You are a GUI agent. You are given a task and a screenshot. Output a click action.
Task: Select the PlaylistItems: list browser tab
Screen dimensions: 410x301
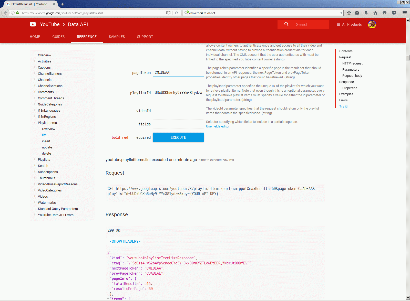tap(31, 4)
